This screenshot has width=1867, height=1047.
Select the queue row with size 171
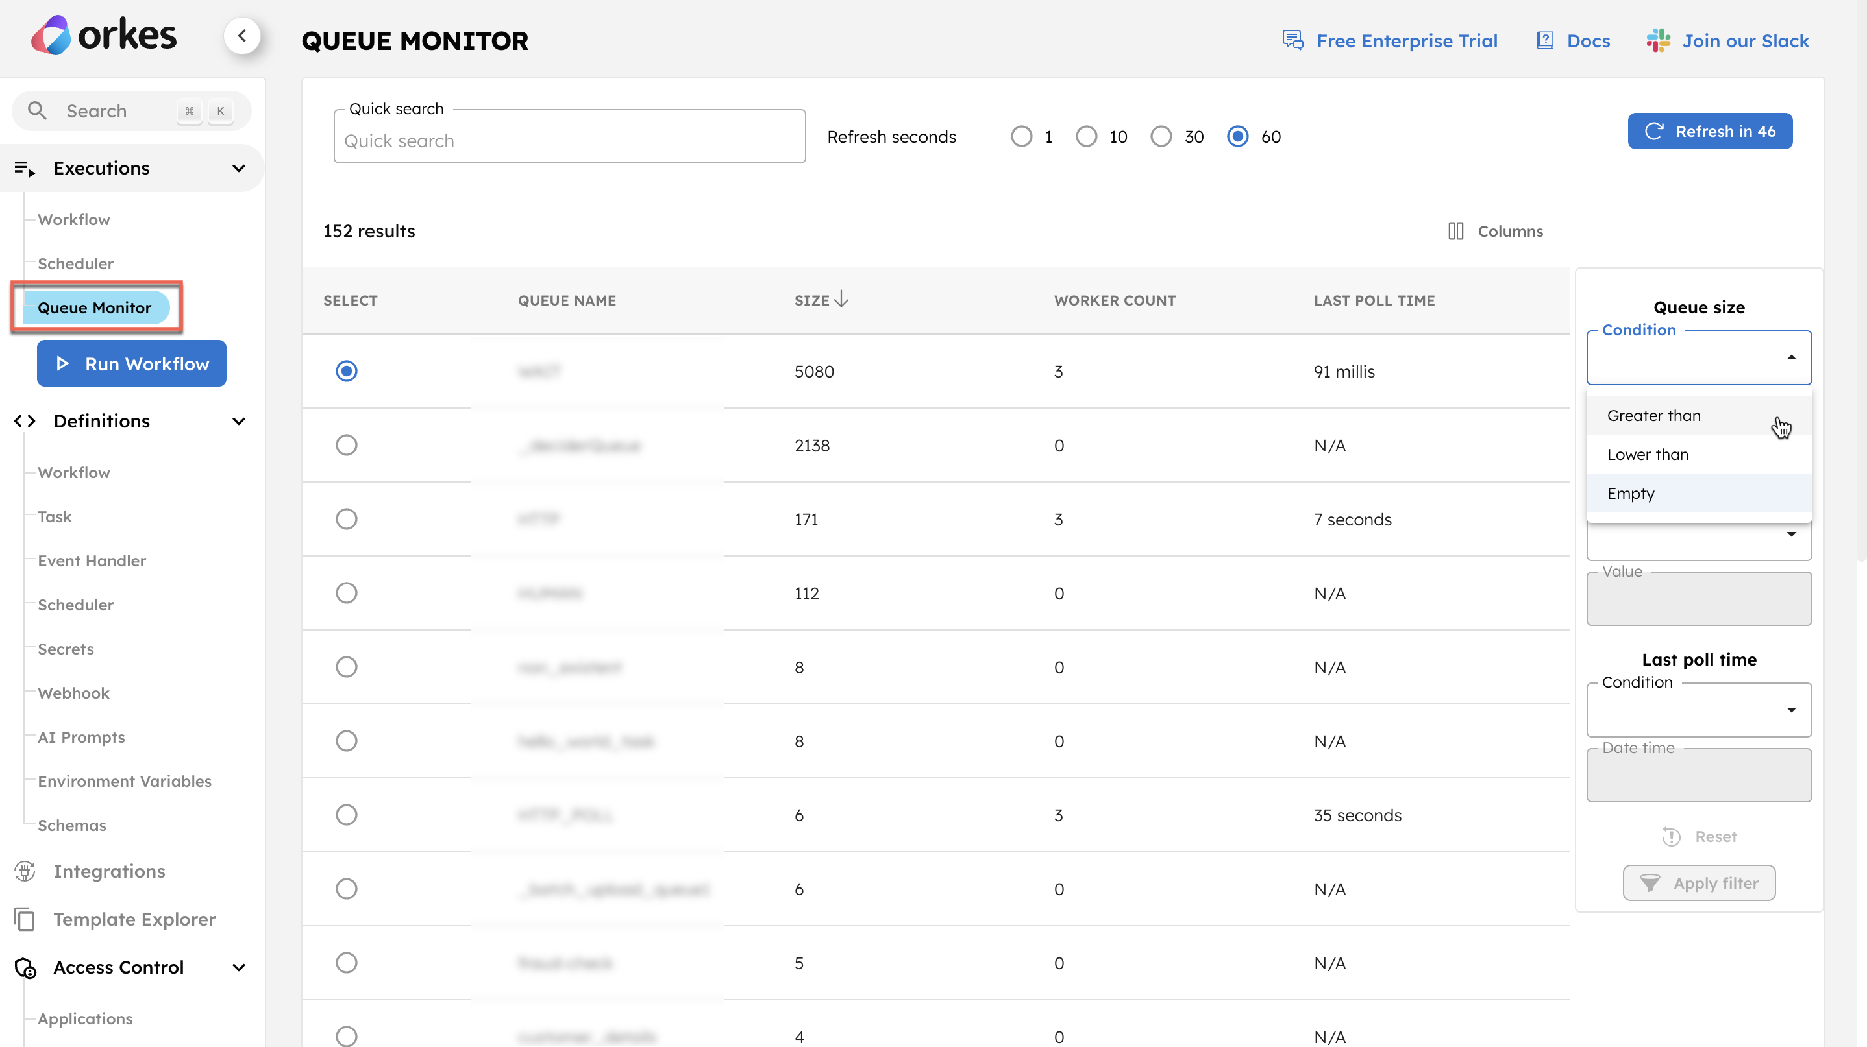click(x=347, y=518)
